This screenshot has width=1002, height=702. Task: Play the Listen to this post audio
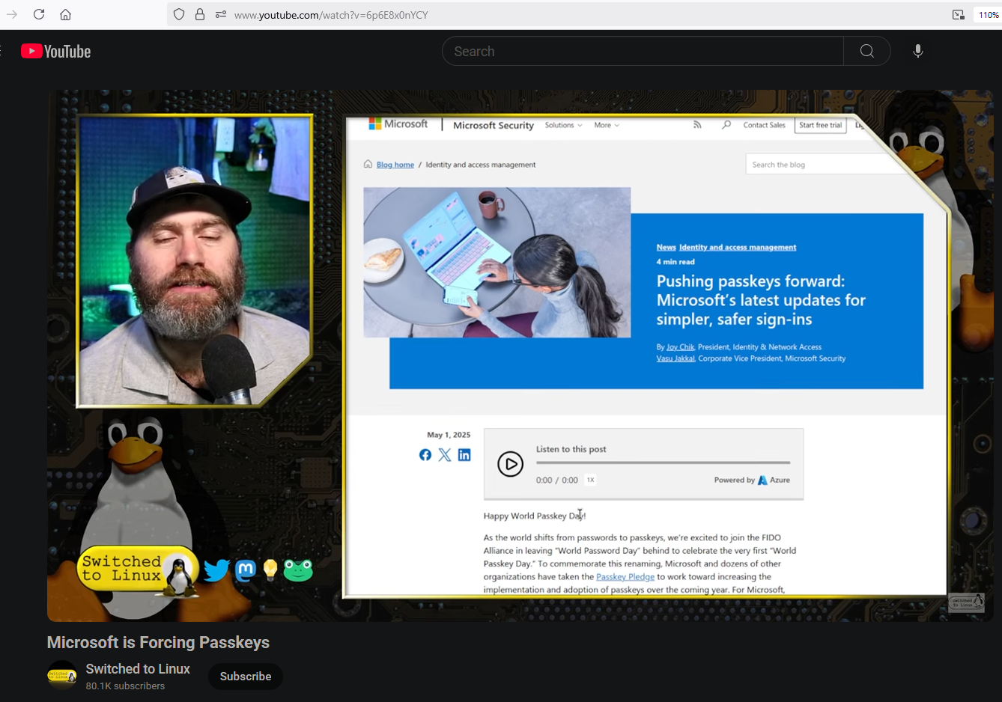[510, 464]
